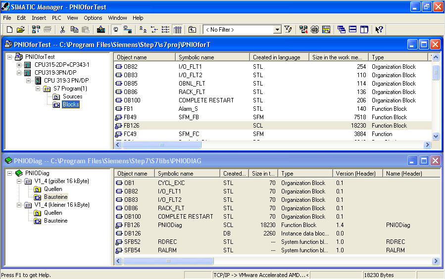Expand the CPU315-2DP+CP343-1 tree node
The width and height of the screenshot is (445, 279).
(x=19, y=65)
